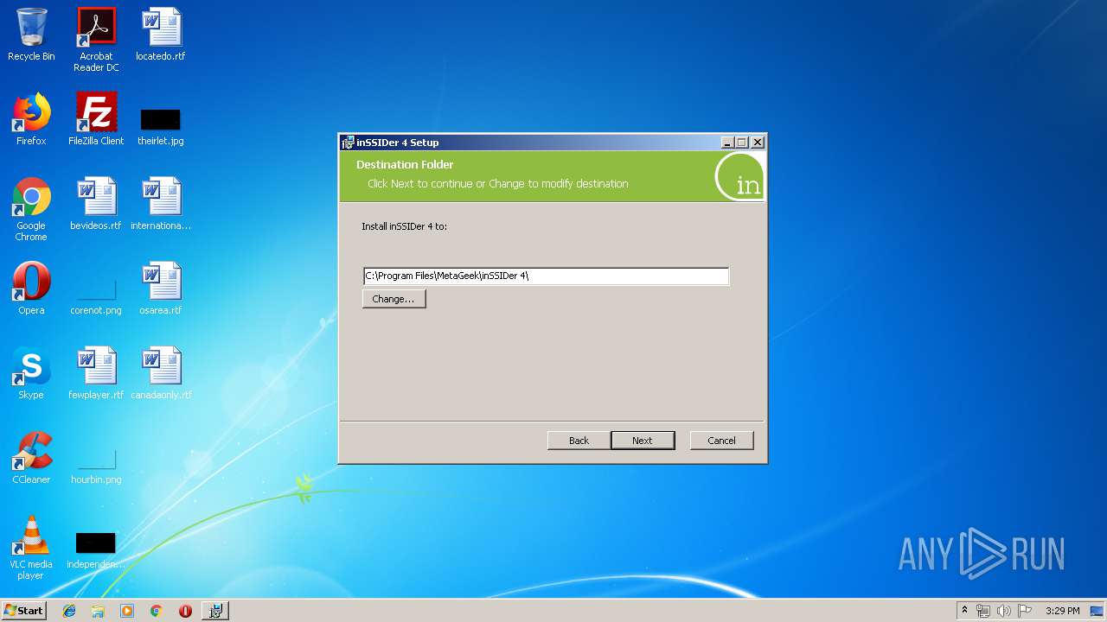Select hourbin.png file icon
Screen dimensions: 1107x622
click(96, 466)
